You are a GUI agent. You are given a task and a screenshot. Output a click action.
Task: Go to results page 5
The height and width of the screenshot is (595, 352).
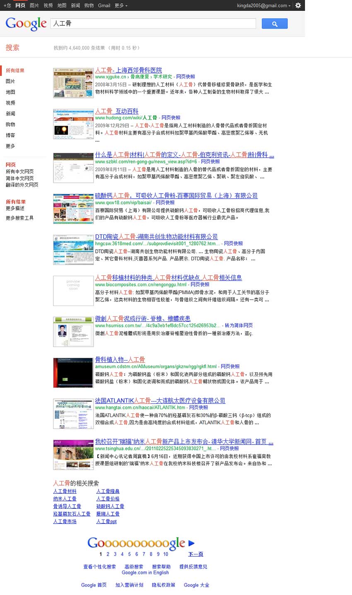pyautogui.click(x=129, y=554)
